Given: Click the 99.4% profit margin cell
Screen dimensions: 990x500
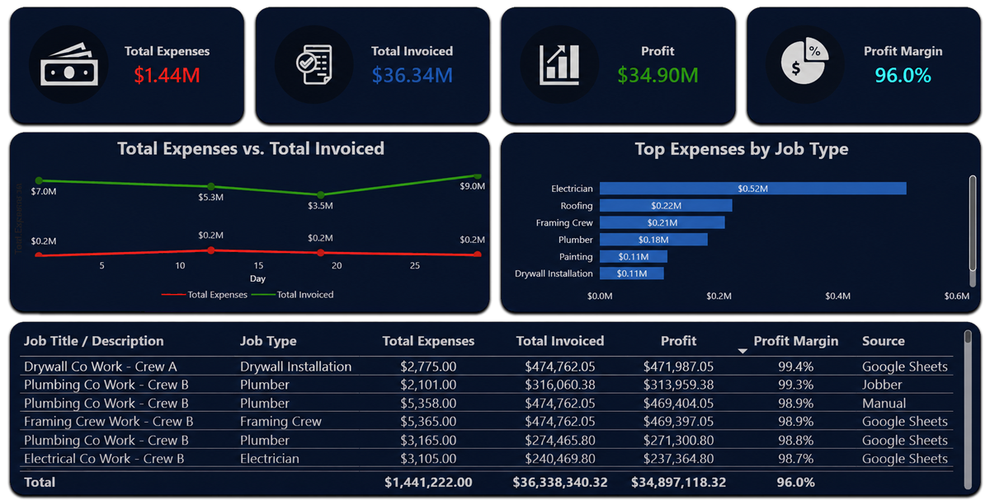Looking at the screenshot, I should point(795,367).
